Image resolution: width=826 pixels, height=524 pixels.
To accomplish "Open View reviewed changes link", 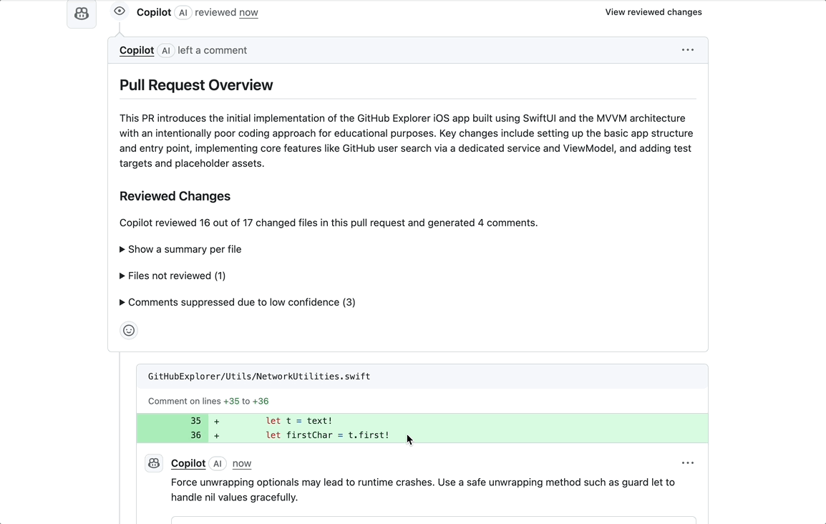I will coord(653,12).
